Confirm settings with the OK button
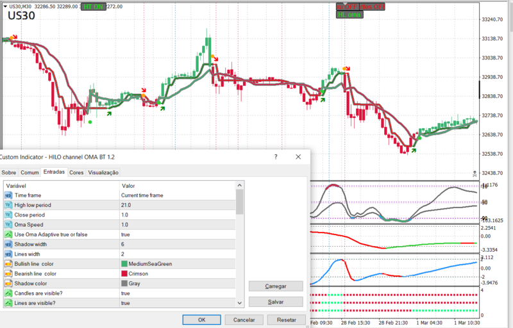Image resolution: width=513 pixels, height=328 pixels. click(201, 319)
